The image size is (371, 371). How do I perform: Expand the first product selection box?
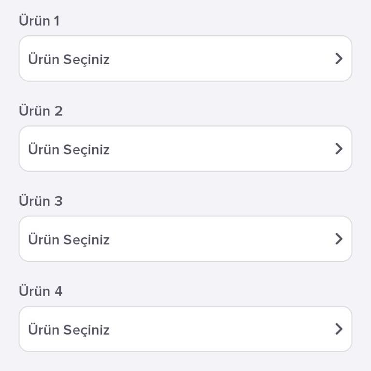click(185, 58)
